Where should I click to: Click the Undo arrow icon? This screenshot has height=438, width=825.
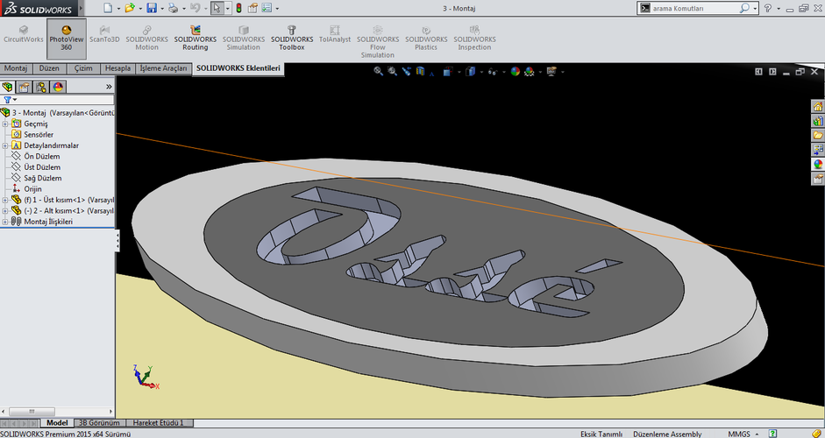point(195,8)
